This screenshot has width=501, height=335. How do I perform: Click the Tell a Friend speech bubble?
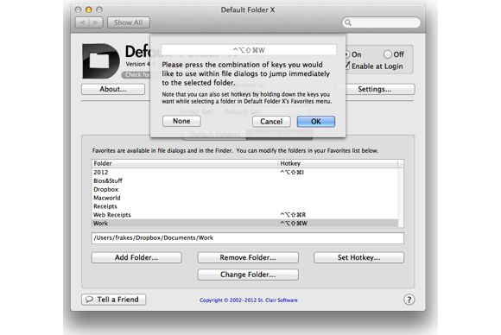89,300
